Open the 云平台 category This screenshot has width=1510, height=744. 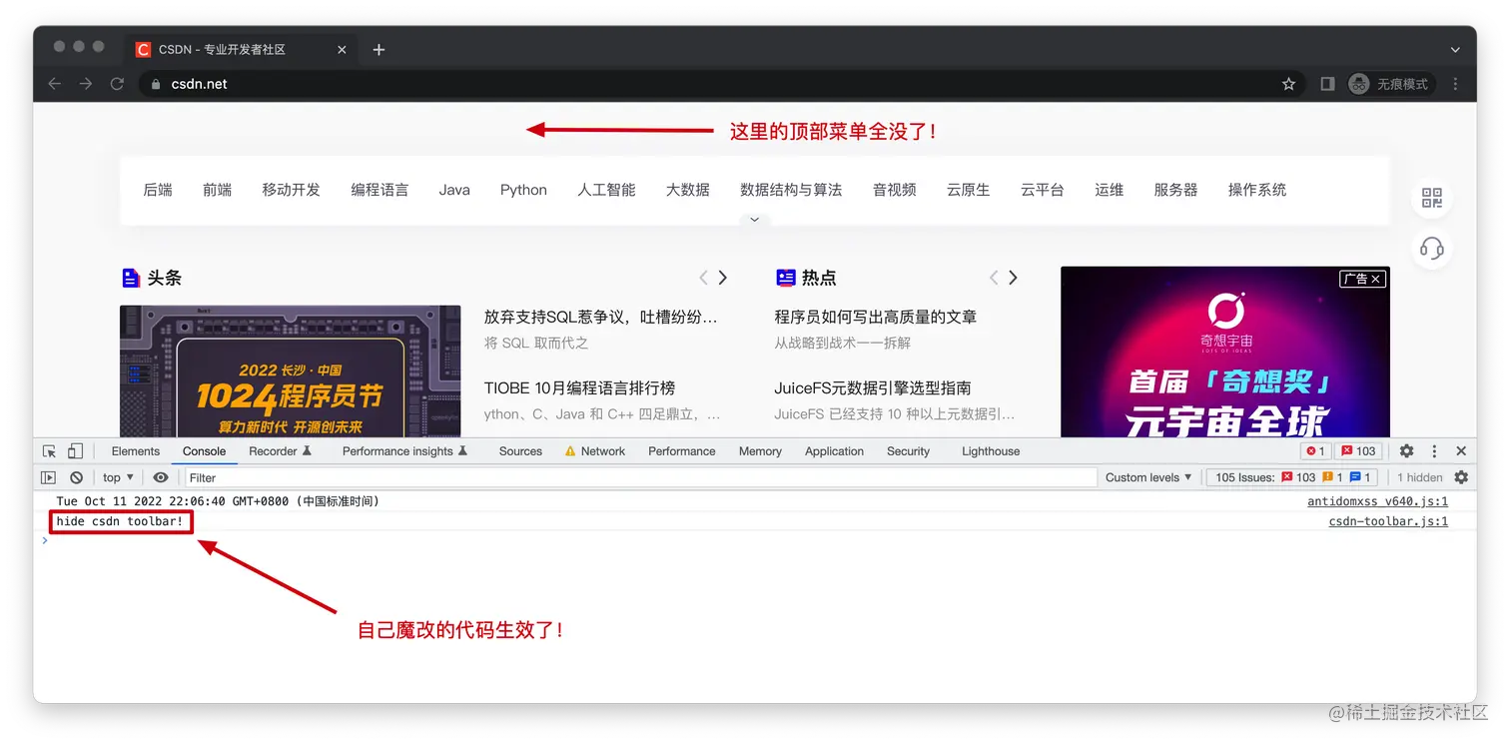point(1042,190)
